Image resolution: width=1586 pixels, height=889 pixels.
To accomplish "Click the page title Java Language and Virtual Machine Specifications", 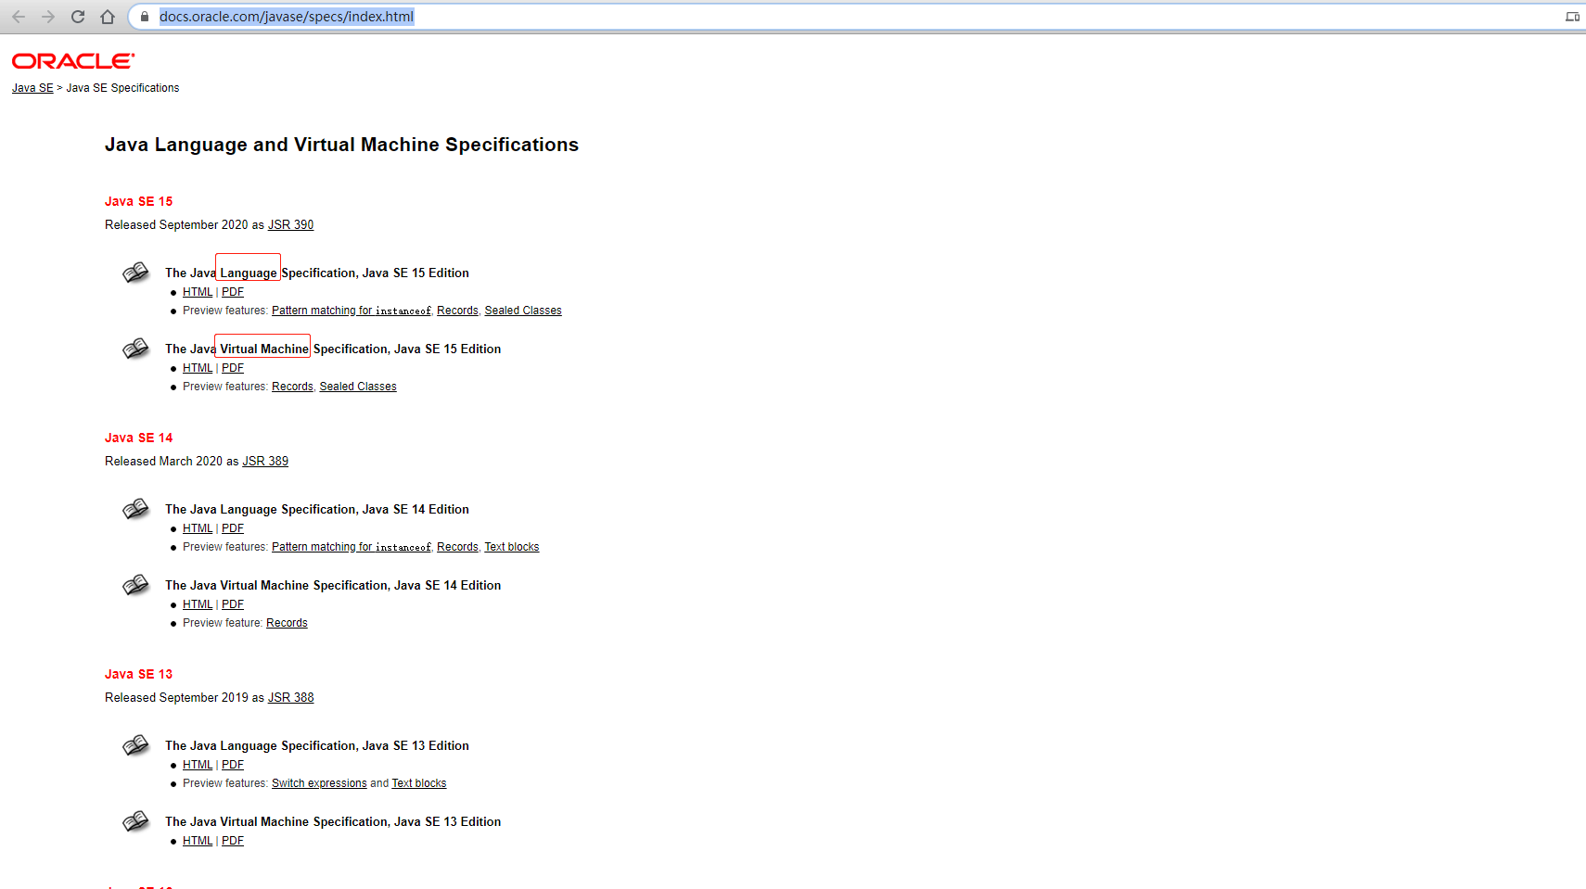I will pos(341,145).
